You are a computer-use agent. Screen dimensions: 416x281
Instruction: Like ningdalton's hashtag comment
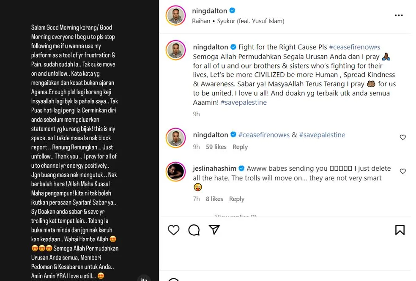(x=402, y=137)
